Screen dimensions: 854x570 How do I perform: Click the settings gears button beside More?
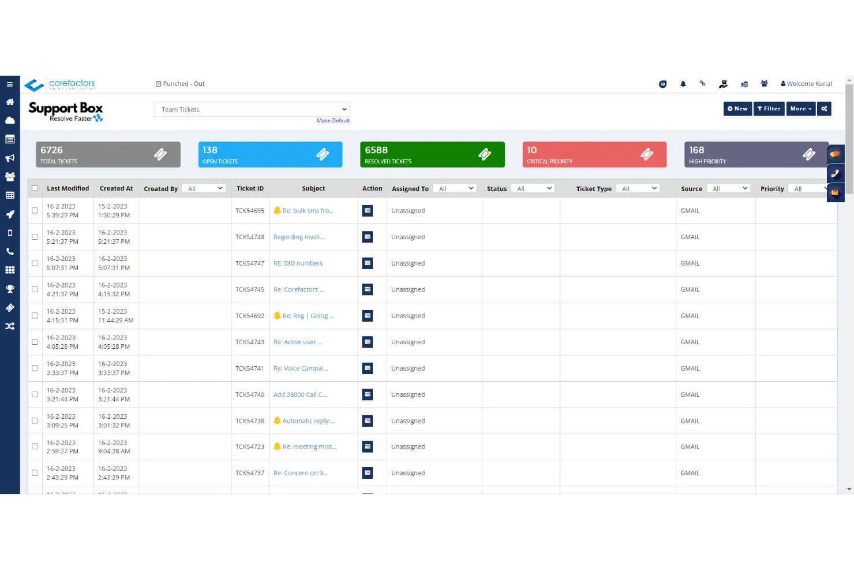(824, 109)
